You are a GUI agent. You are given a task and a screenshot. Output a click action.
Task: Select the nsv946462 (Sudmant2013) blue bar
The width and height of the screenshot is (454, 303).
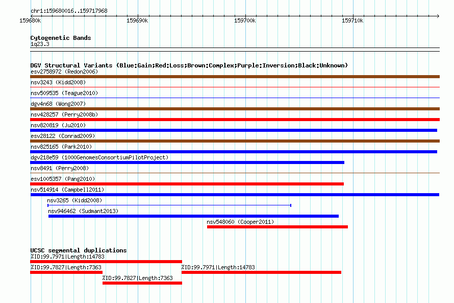193,216
